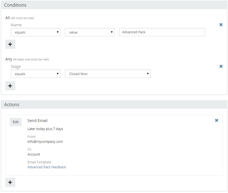Click the Actions panel header
228x193 pixels.
[x=114, y=105]
